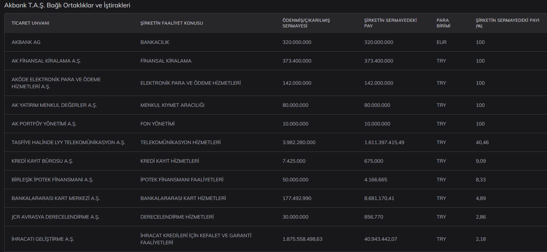Click the capital value 30.000.000
The width and height of the screenshot is (547, 252).
click(296, 217)
